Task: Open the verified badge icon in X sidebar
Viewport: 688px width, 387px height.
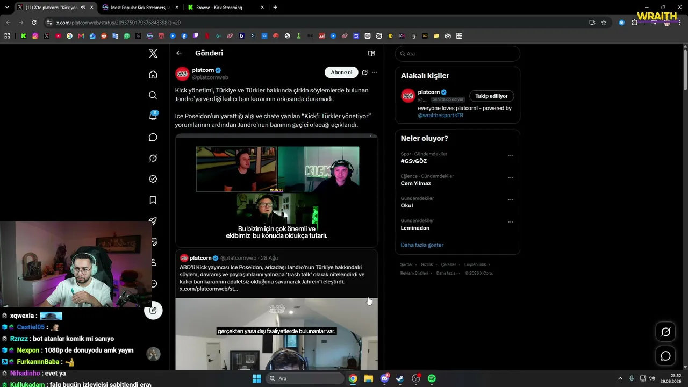Action: click(x=153, y=179)
